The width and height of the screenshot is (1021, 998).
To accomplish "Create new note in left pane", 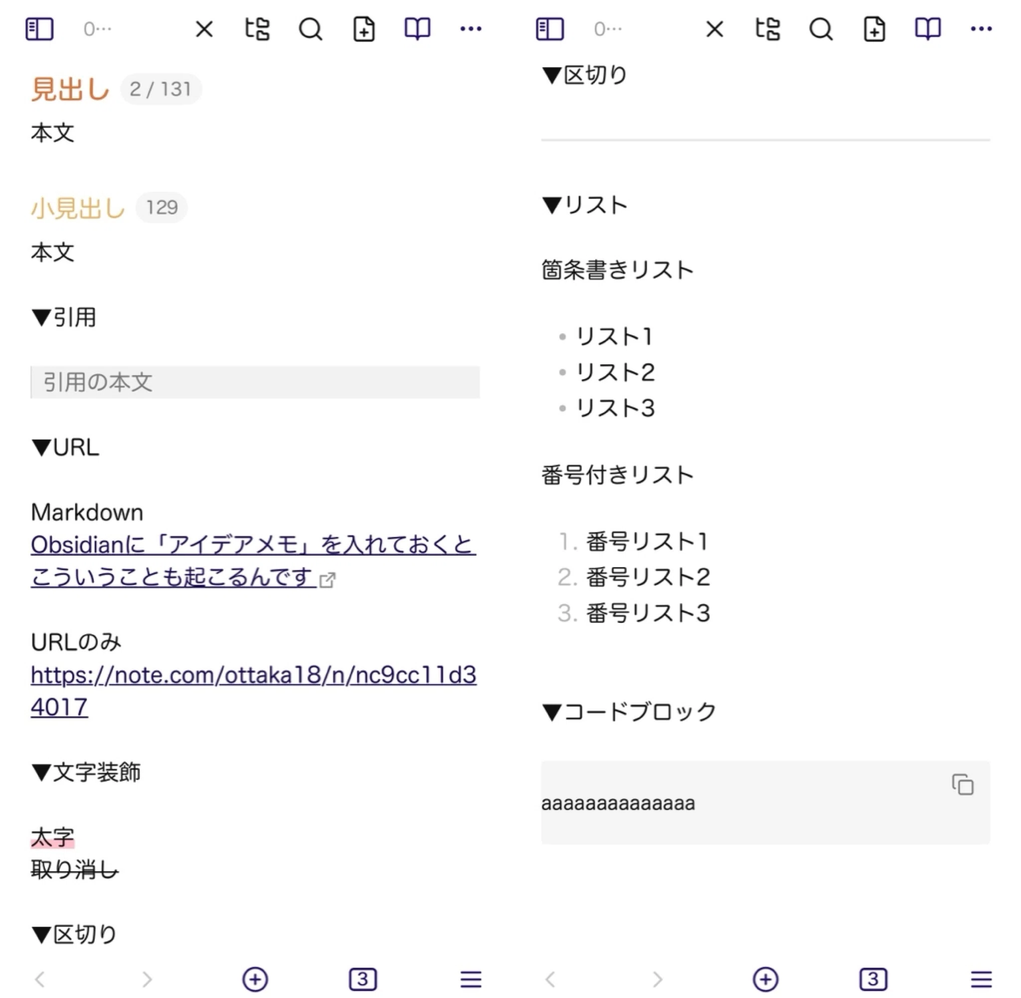I will (364, 29).
